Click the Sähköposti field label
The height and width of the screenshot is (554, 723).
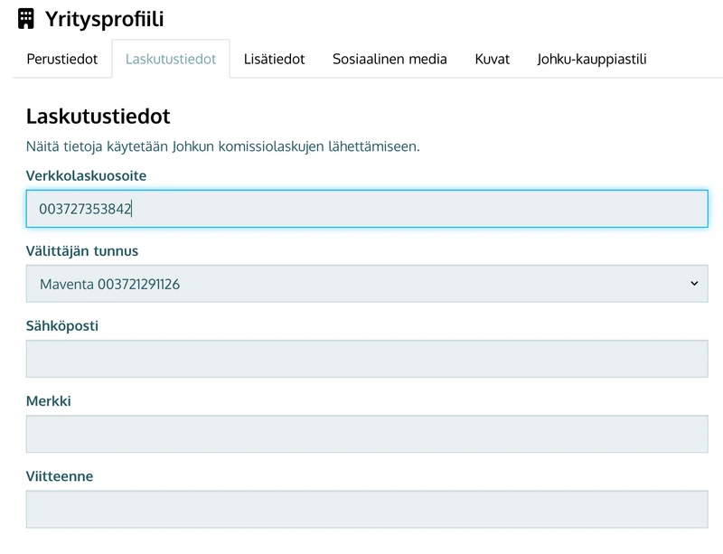[x=62, y=326]
